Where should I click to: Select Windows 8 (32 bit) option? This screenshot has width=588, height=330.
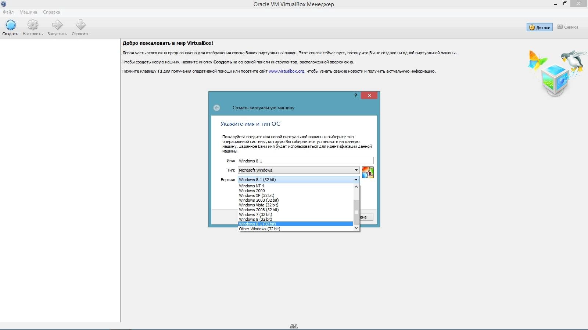[295, 219]
